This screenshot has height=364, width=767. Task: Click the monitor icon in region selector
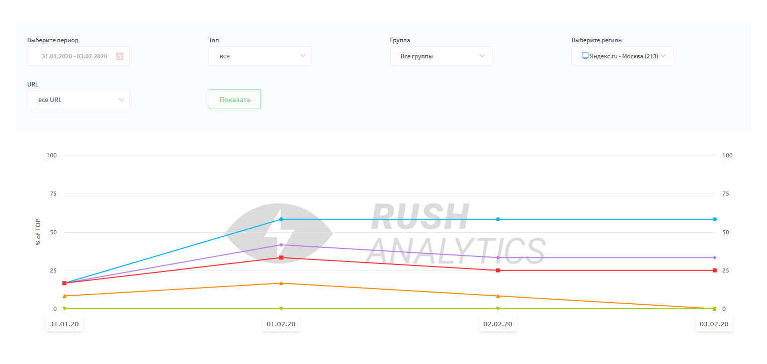tap(585, 56)
